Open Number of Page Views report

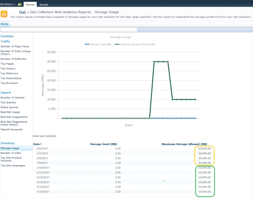pos(15,46)
